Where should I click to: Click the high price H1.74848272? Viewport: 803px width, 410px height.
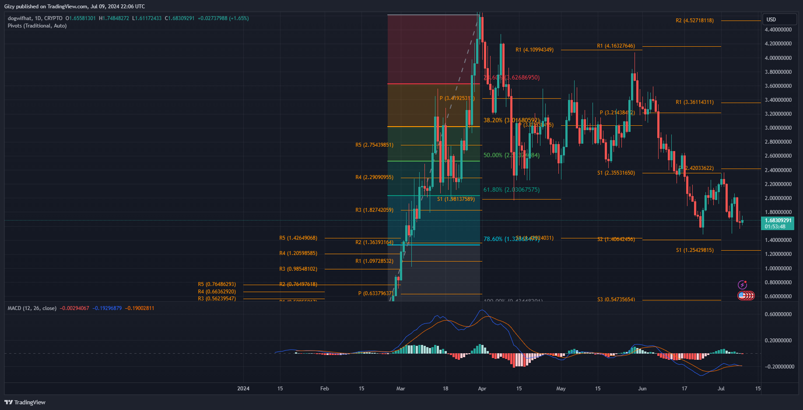[x=114, y=18]
